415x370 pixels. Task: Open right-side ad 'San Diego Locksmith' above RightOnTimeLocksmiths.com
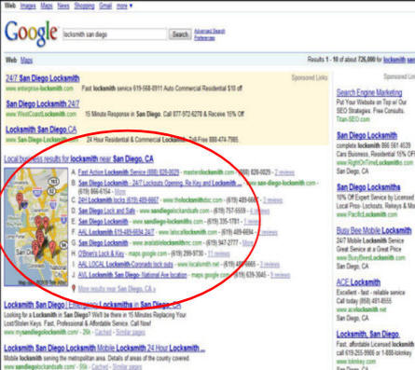click(367, 135)
